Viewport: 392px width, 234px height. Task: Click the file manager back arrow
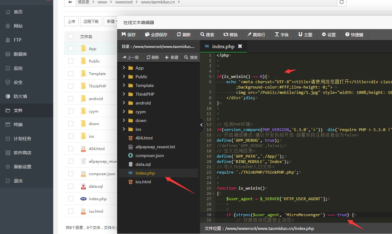click(x=70, y=2)
